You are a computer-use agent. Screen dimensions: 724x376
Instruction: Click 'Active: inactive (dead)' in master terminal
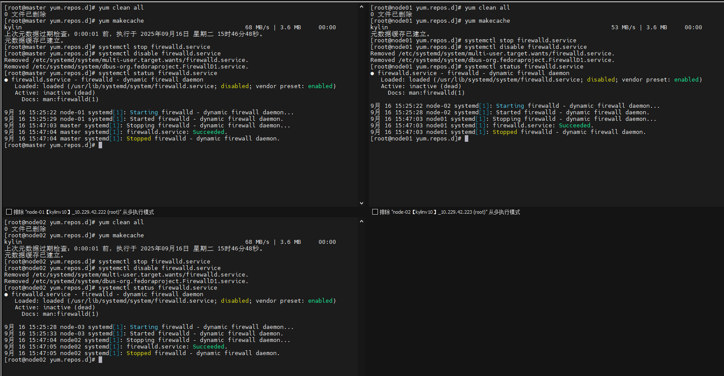[55, 93]
